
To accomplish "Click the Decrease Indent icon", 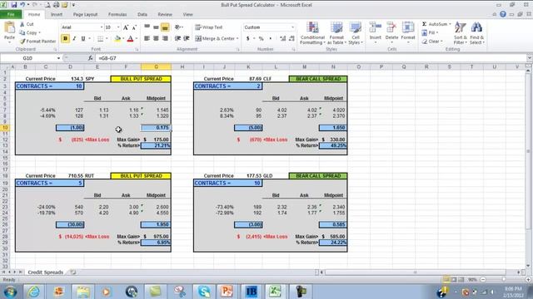I will click(177, 39).
